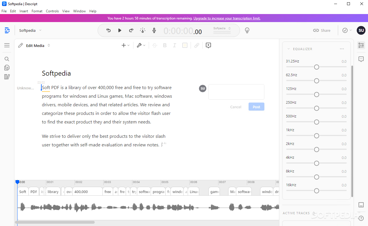The image size is (368, 226).
Task: Click the 1kHz equalizer slider
Action: point(316,135)
